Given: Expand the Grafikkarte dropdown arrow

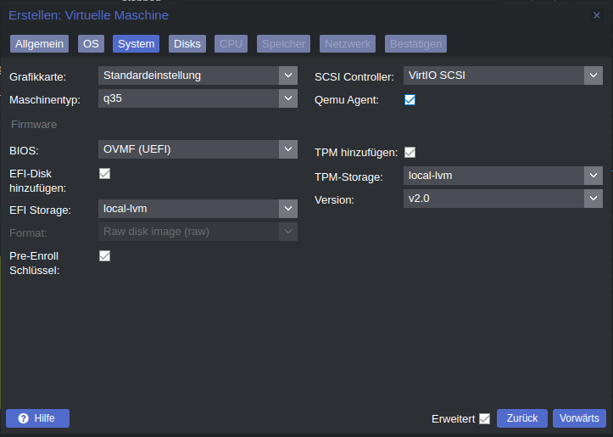Looking at the screenshot, I should [288, 76].
